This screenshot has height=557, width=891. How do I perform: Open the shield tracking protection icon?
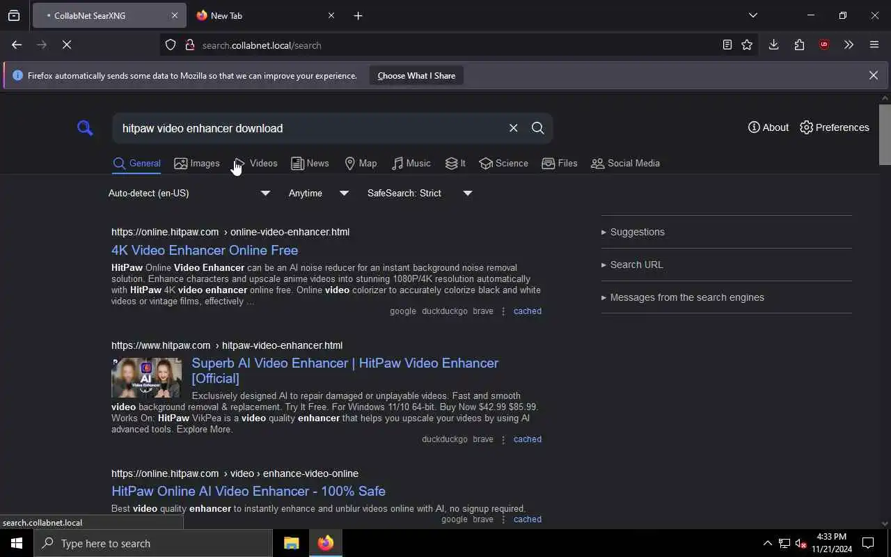tap(171, 45)
